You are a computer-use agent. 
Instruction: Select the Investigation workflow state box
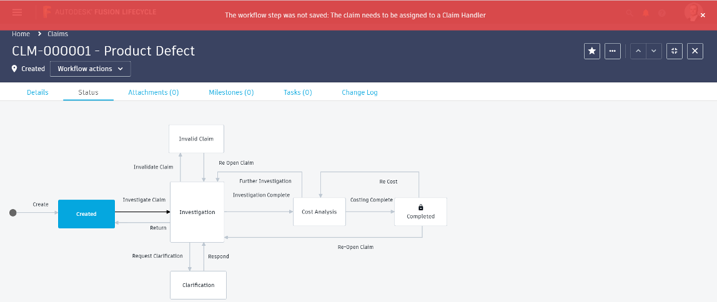point(197,212)
